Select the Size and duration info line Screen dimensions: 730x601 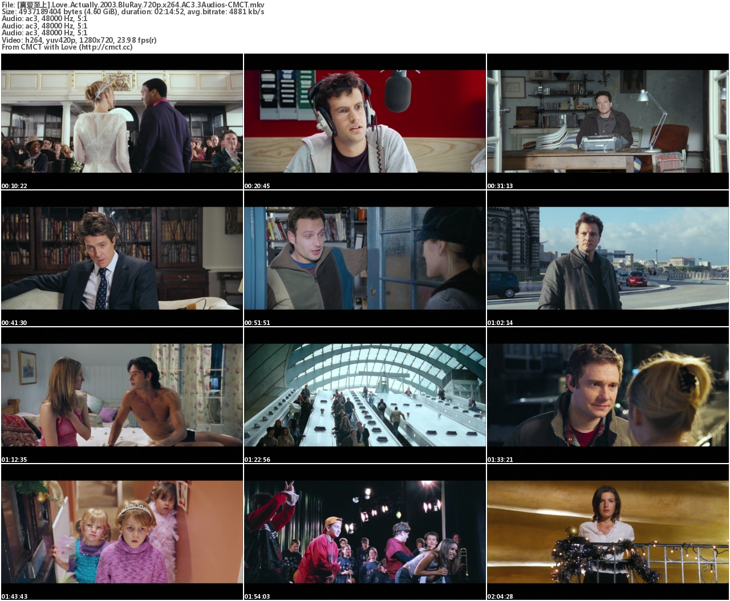[132, 11]
